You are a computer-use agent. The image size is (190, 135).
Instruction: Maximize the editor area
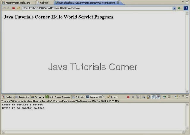coord(187,2)
